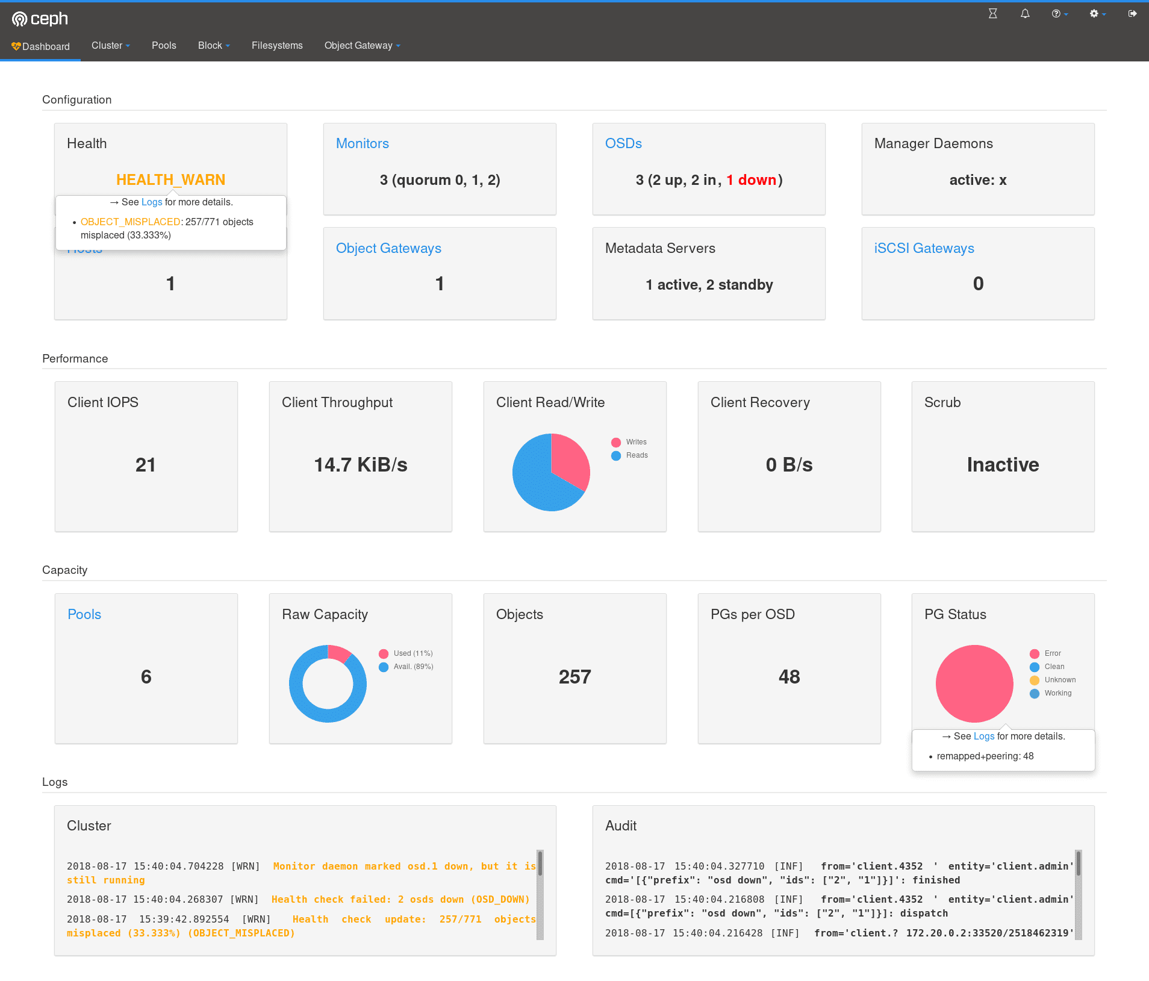This screenshot has height=981, width=1149.
Task: Expand the Block dropdown menu
Action: [x=214, y=46]
